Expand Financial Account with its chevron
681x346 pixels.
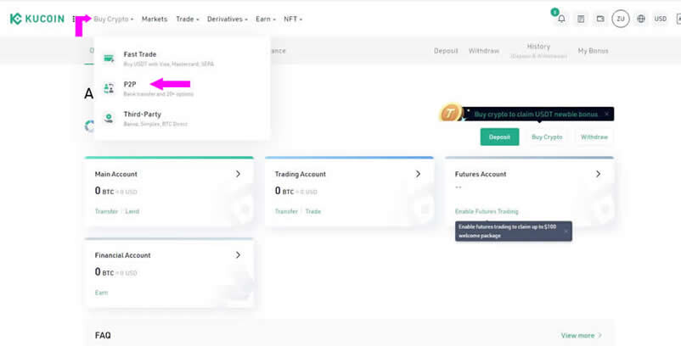pos(238,255)
